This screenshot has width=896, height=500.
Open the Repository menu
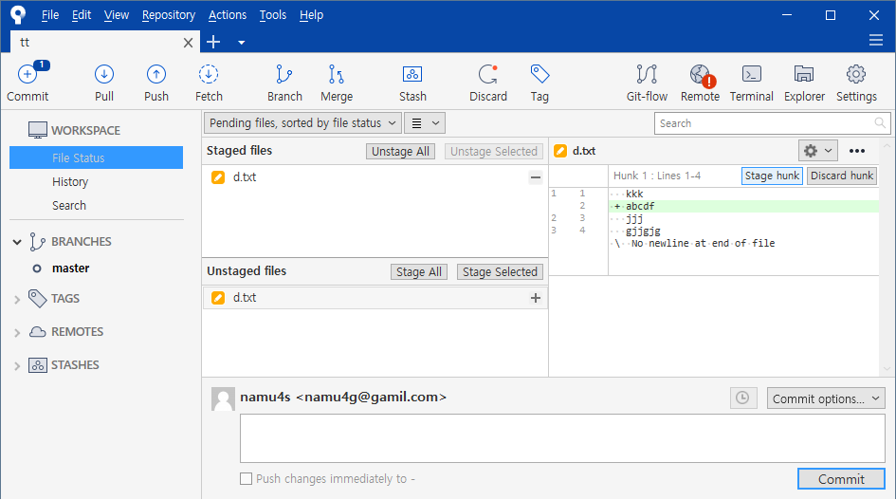tap(168, 15)
